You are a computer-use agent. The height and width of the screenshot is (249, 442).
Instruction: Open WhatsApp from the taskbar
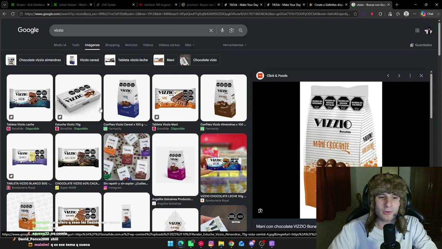click(191, 244)
